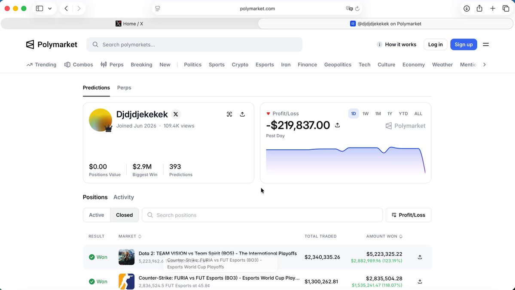Select the 1W profit range
The width and height of the screenshot is (515, 290).
[366, 114]
